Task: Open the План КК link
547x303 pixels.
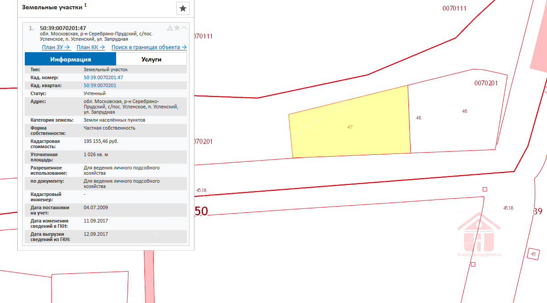Action: click(91, 47)
